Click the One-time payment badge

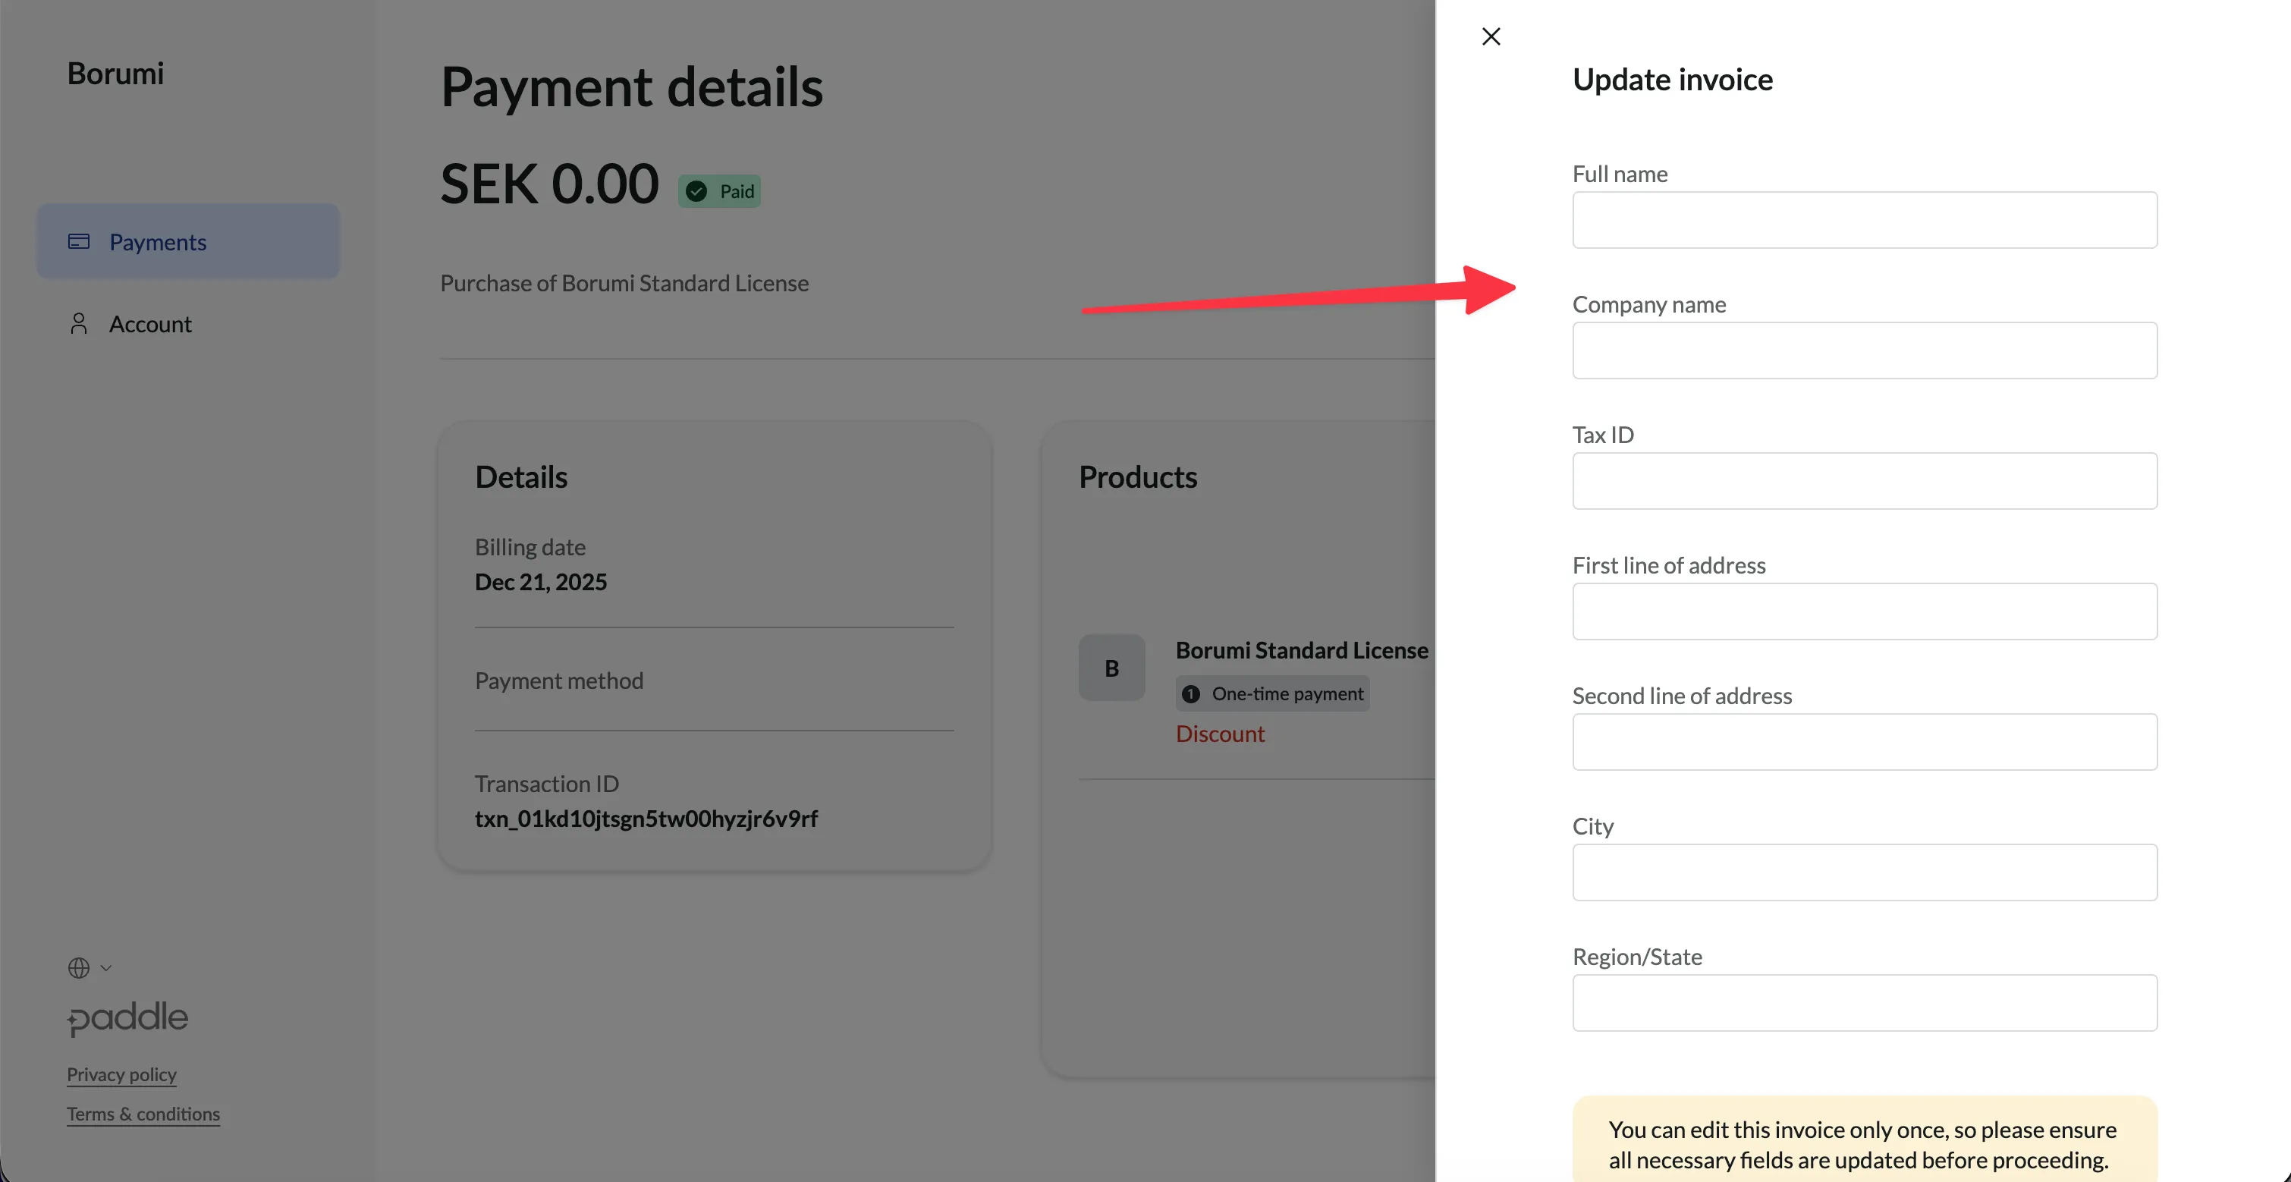click(x=1273, y=693)
